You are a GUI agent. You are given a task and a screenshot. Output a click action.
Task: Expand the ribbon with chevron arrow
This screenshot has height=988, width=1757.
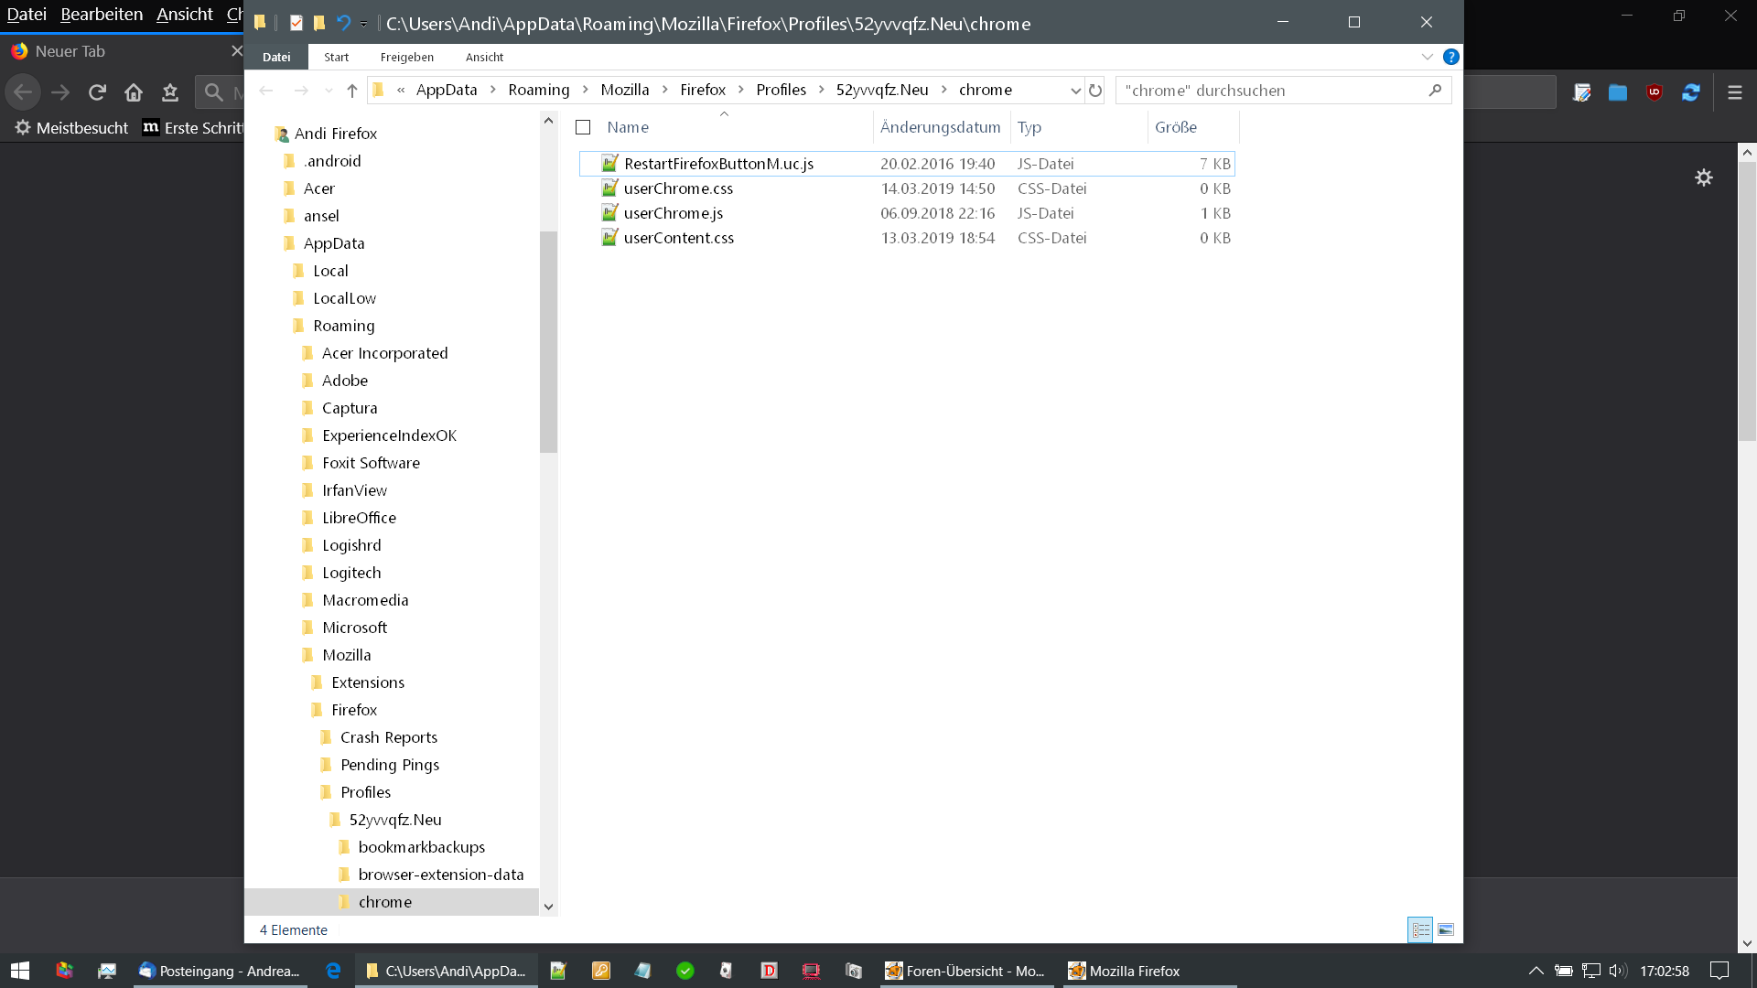pos(1427,57)
